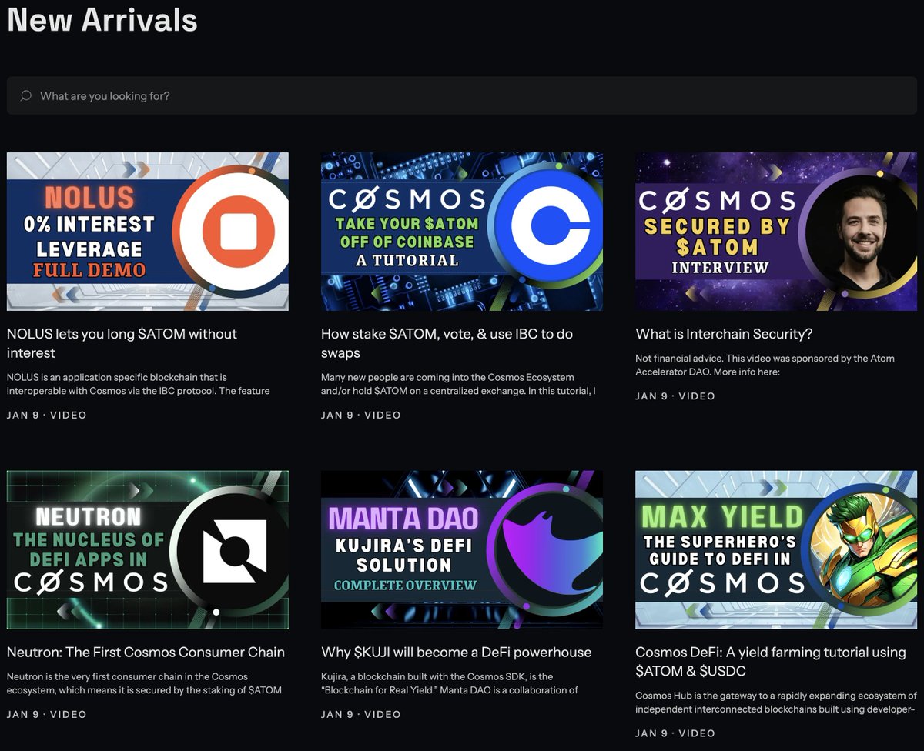The image size is (924, 751).
Task: Click the NOLUS description starting 'NOLUS is an application'
Action: click(139, 384)
